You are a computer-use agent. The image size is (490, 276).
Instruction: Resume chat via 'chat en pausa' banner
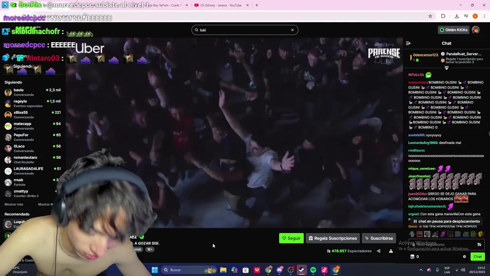pos(446,221)
